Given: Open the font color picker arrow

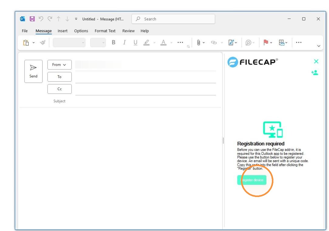Looking at the screenshot, I should coord(171,43).
